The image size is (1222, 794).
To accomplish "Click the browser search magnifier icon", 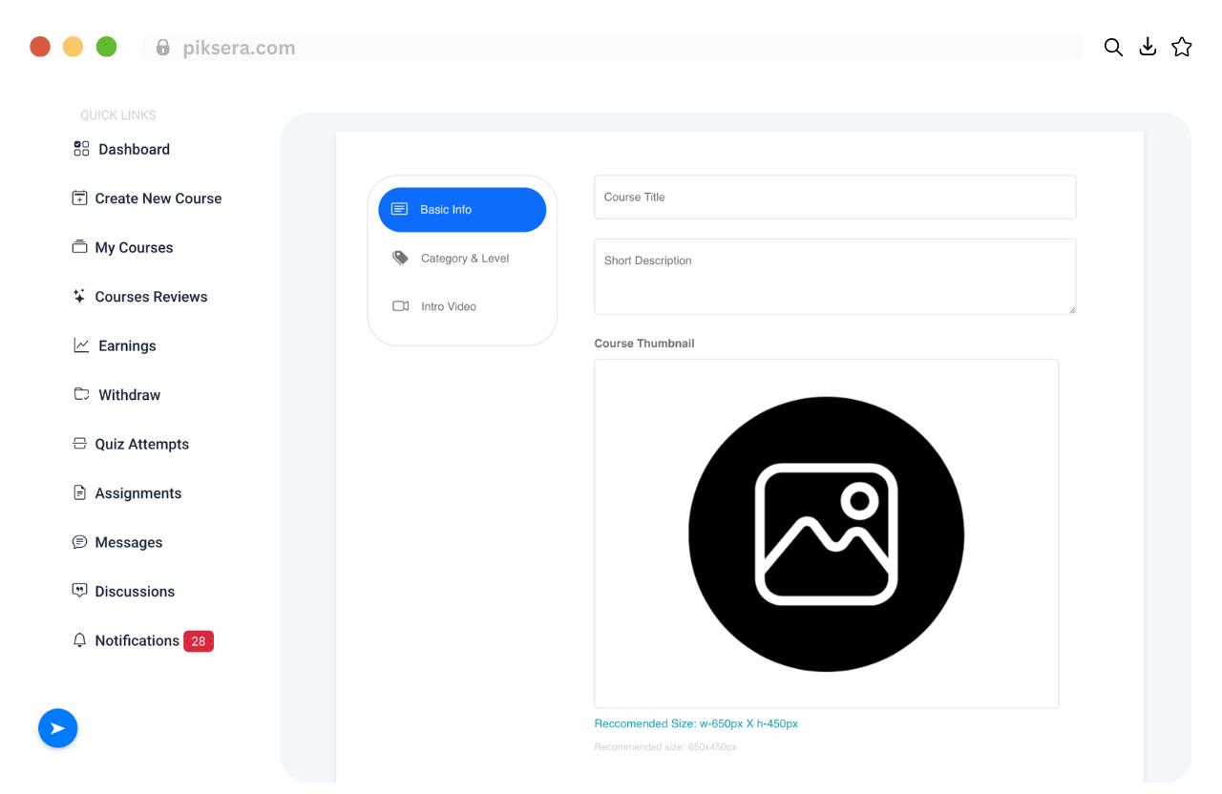I will pos(1113,47).
